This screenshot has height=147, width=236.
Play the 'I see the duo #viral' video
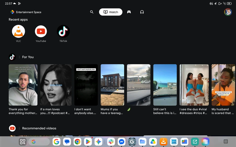click(194, 85)
